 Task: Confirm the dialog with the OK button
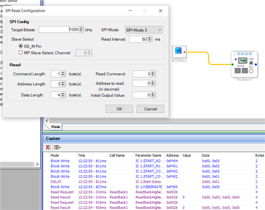119,109
